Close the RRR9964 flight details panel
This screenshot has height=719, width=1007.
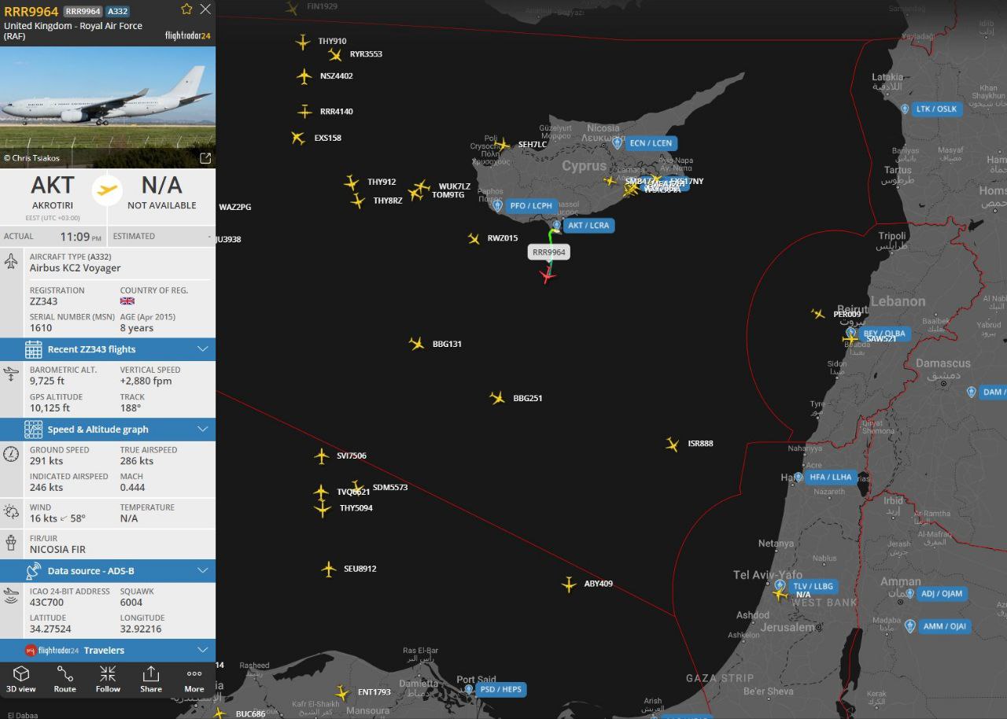click(205, 9)
